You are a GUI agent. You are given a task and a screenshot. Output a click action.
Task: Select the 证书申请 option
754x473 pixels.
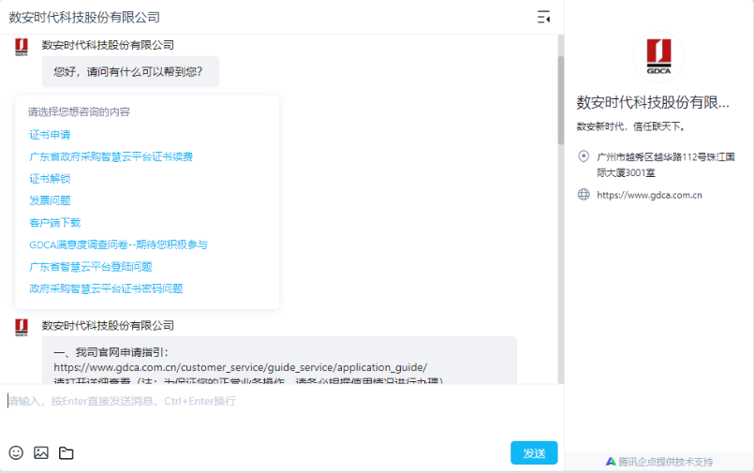50,135
